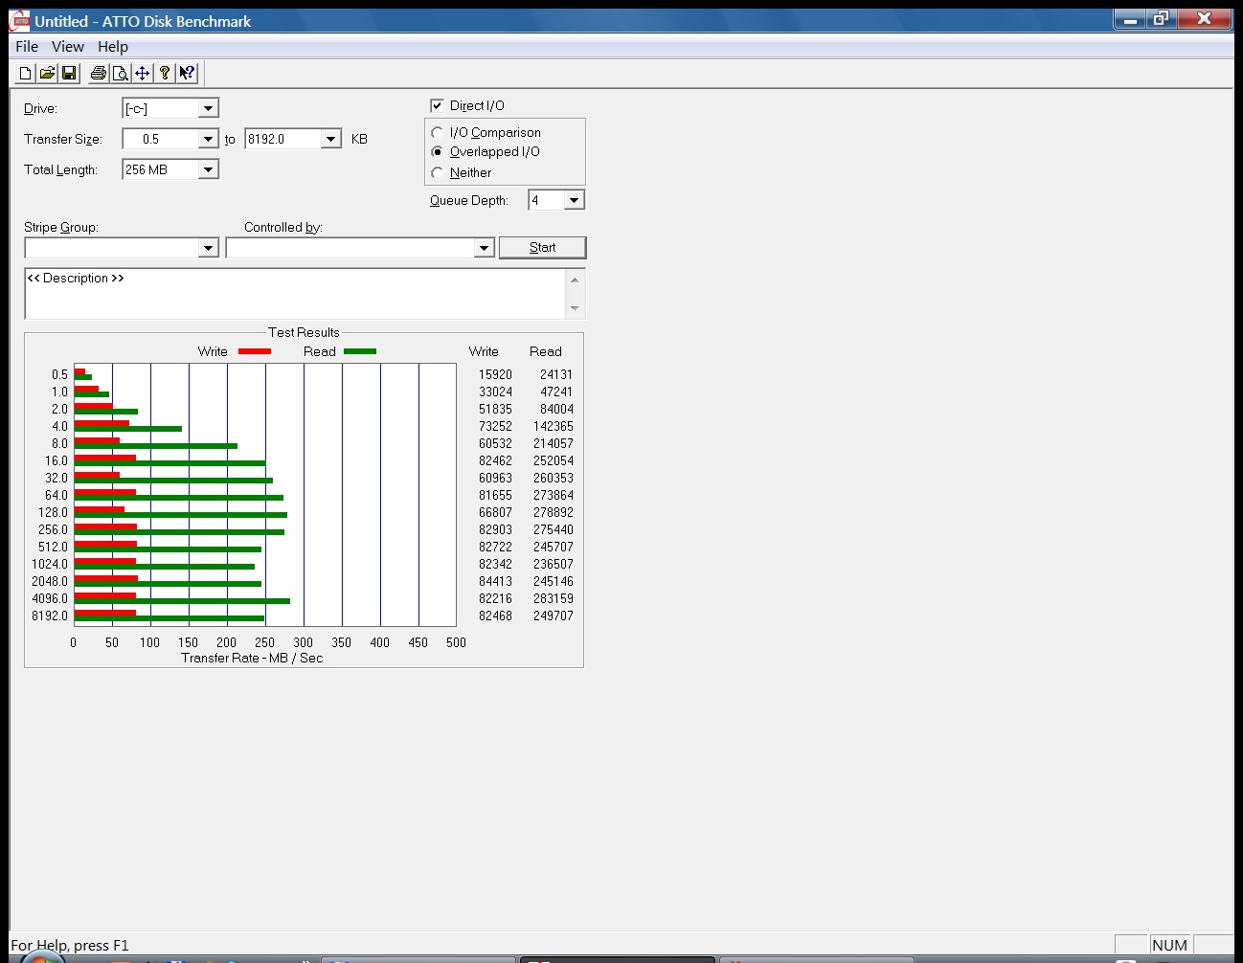Click the 8192.0 transfer size row label
The width and height of the screenshot is (1243, 963).
[50, 616]
